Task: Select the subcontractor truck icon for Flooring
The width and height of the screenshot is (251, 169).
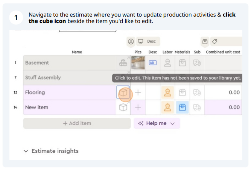Action: 197,92
